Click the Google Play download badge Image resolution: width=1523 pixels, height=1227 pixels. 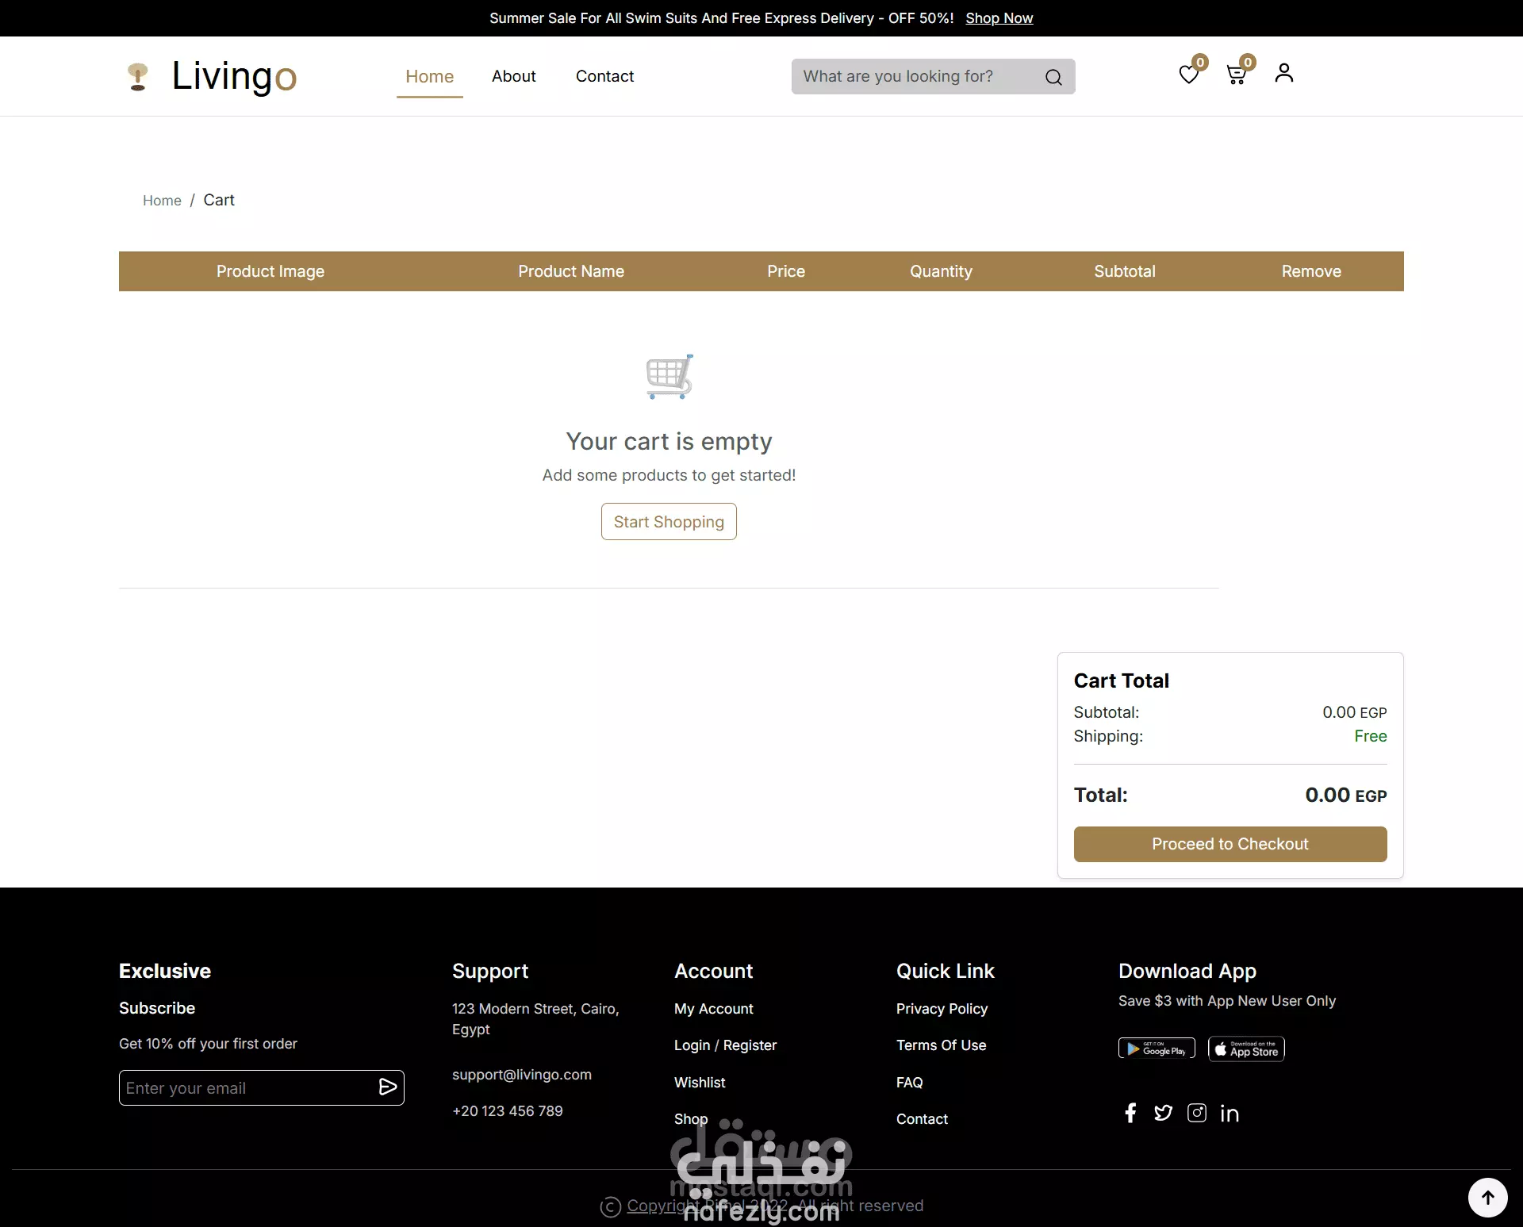1157,1049
